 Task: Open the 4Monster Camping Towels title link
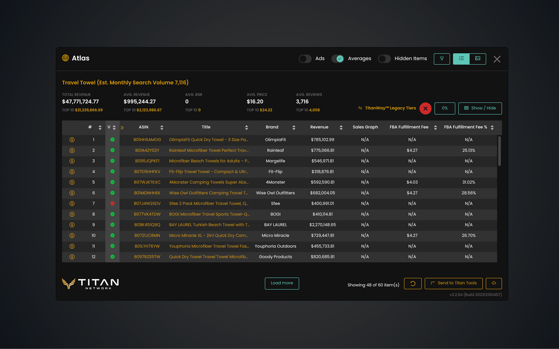point(209,182)
